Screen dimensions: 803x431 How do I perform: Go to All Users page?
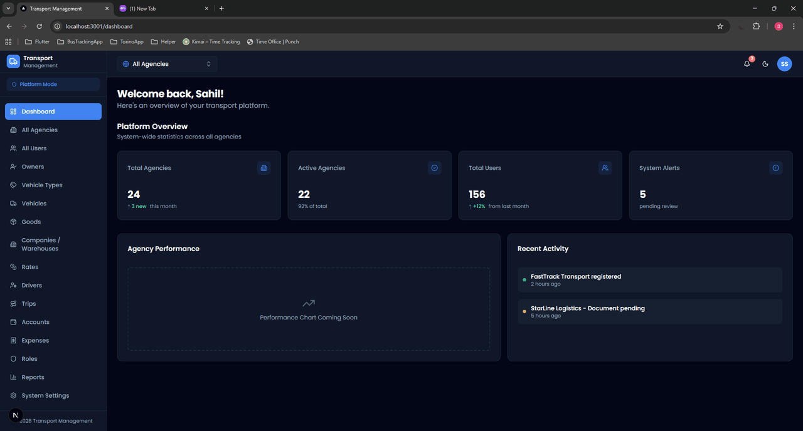click(53, 148)
